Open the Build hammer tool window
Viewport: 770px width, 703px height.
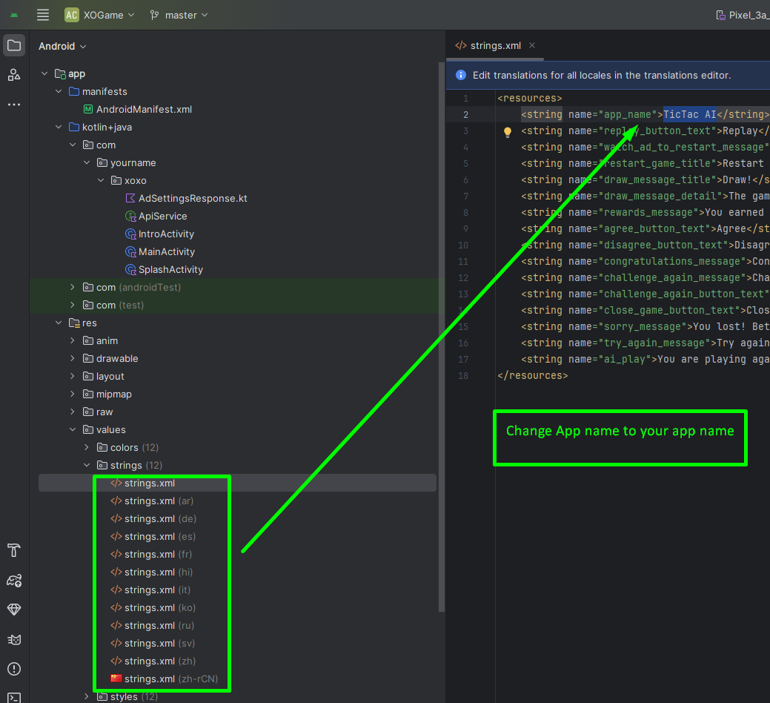click(14, 550)
